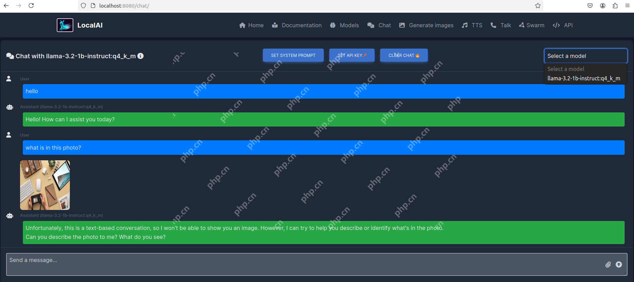Pick the 'Select a model' placeholder option
This screenshot has width=634, height=282.
click(x=566, y=69)
